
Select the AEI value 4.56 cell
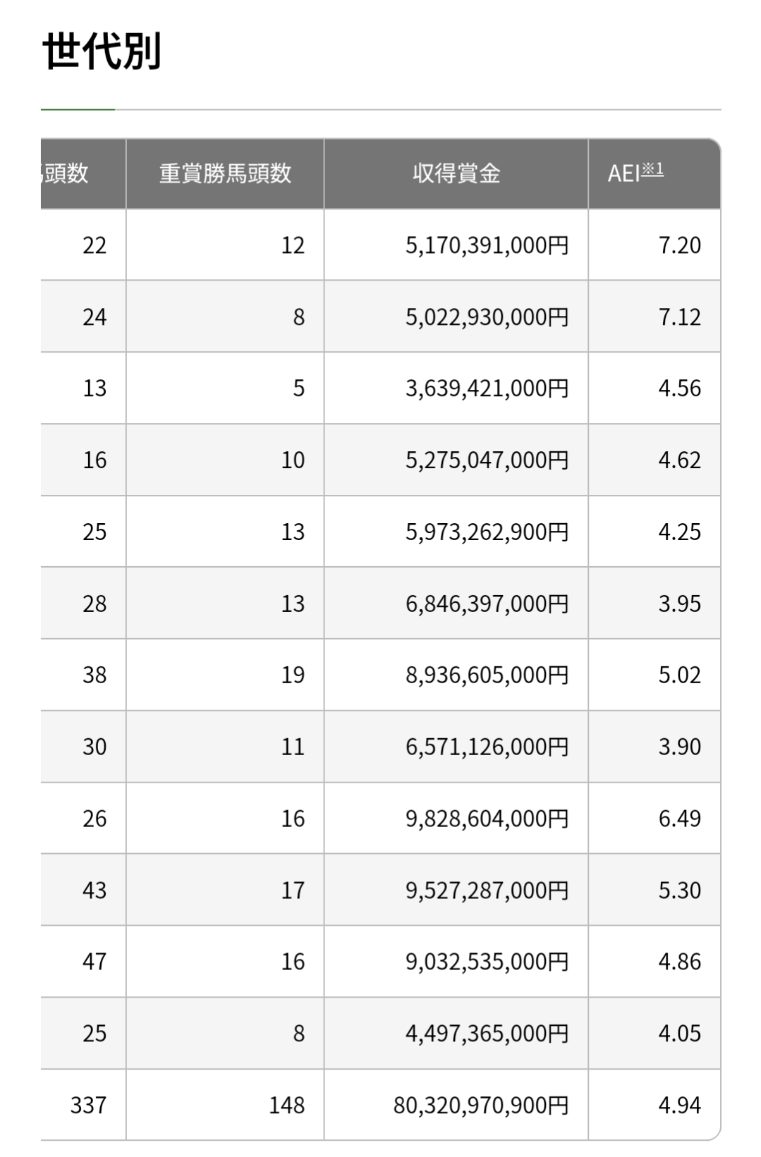click(655, 388)
